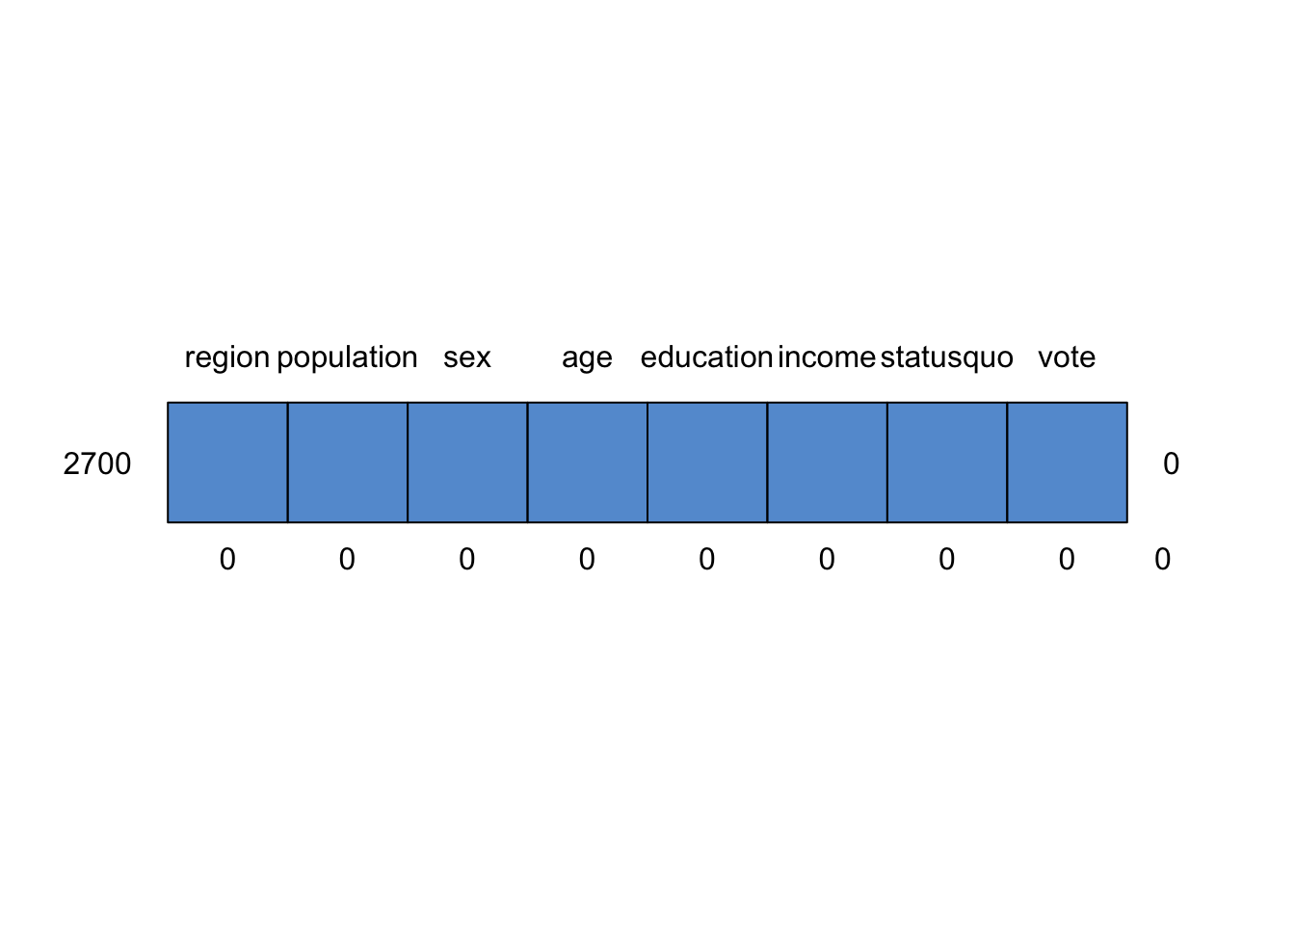This screenshot has height=925, width=1295.
Task: Select the blue cell below 'vote'
Action: pyautogui.click(x=1067, y=462)
